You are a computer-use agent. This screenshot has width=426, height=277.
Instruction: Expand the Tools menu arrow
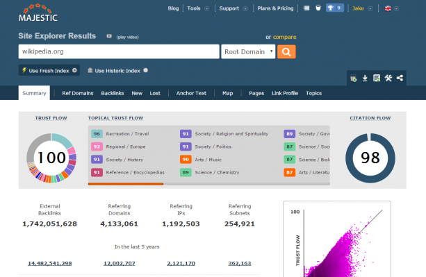tap(207, 9)
